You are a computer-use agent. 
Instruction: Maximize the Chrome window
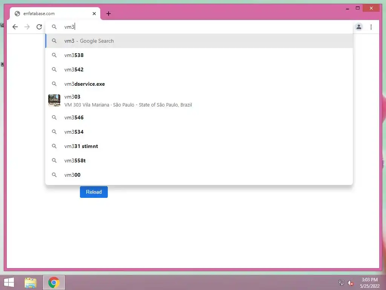(358, 8)
